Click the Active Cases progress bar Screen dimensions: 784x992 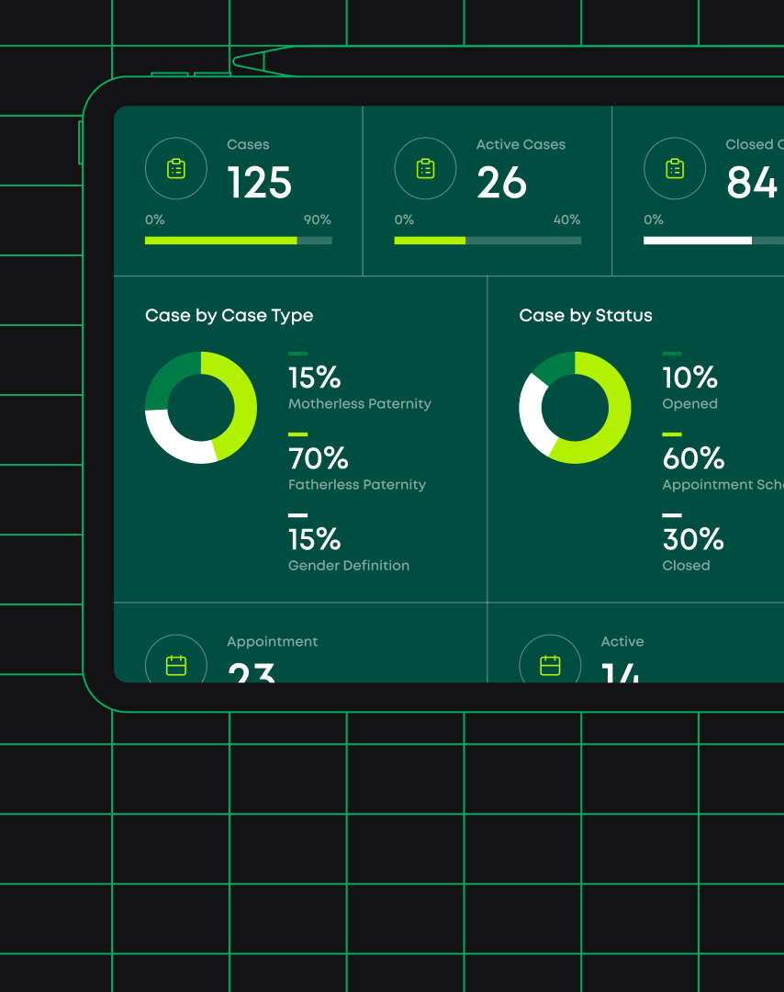pos(487,241)
